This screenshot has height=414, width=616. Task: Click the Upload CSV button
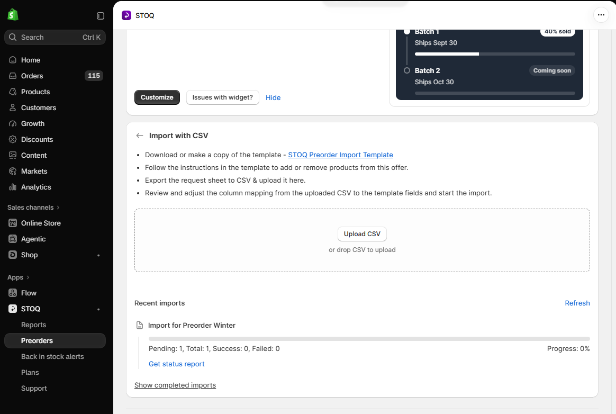coord(362,234)
